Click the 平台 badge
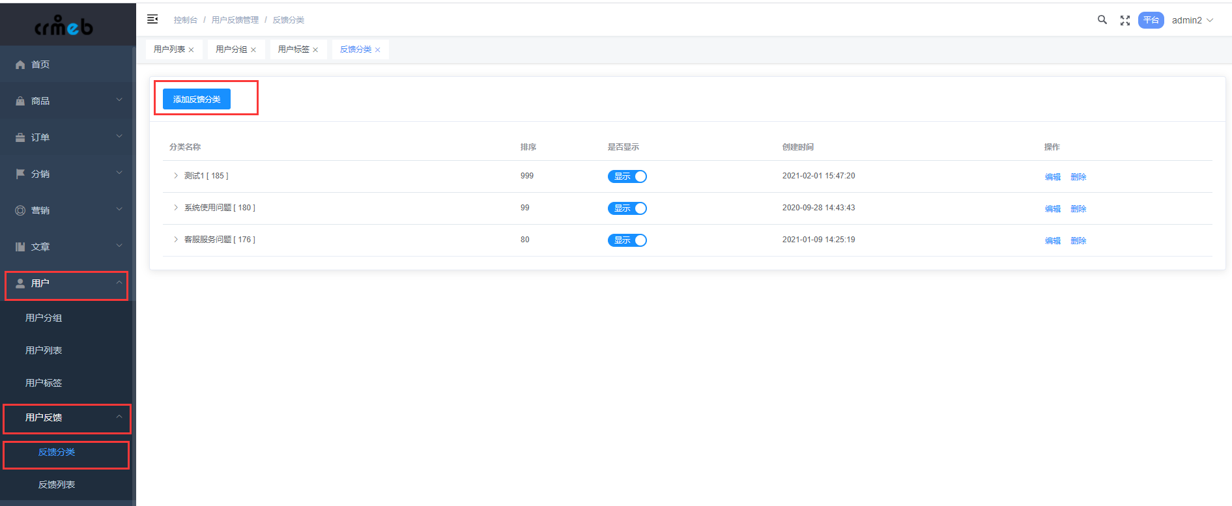 coord(1151,20)
